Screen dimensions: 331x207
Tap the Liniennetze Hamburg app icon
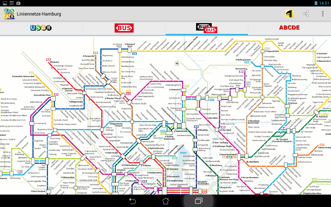click(9, 14)
